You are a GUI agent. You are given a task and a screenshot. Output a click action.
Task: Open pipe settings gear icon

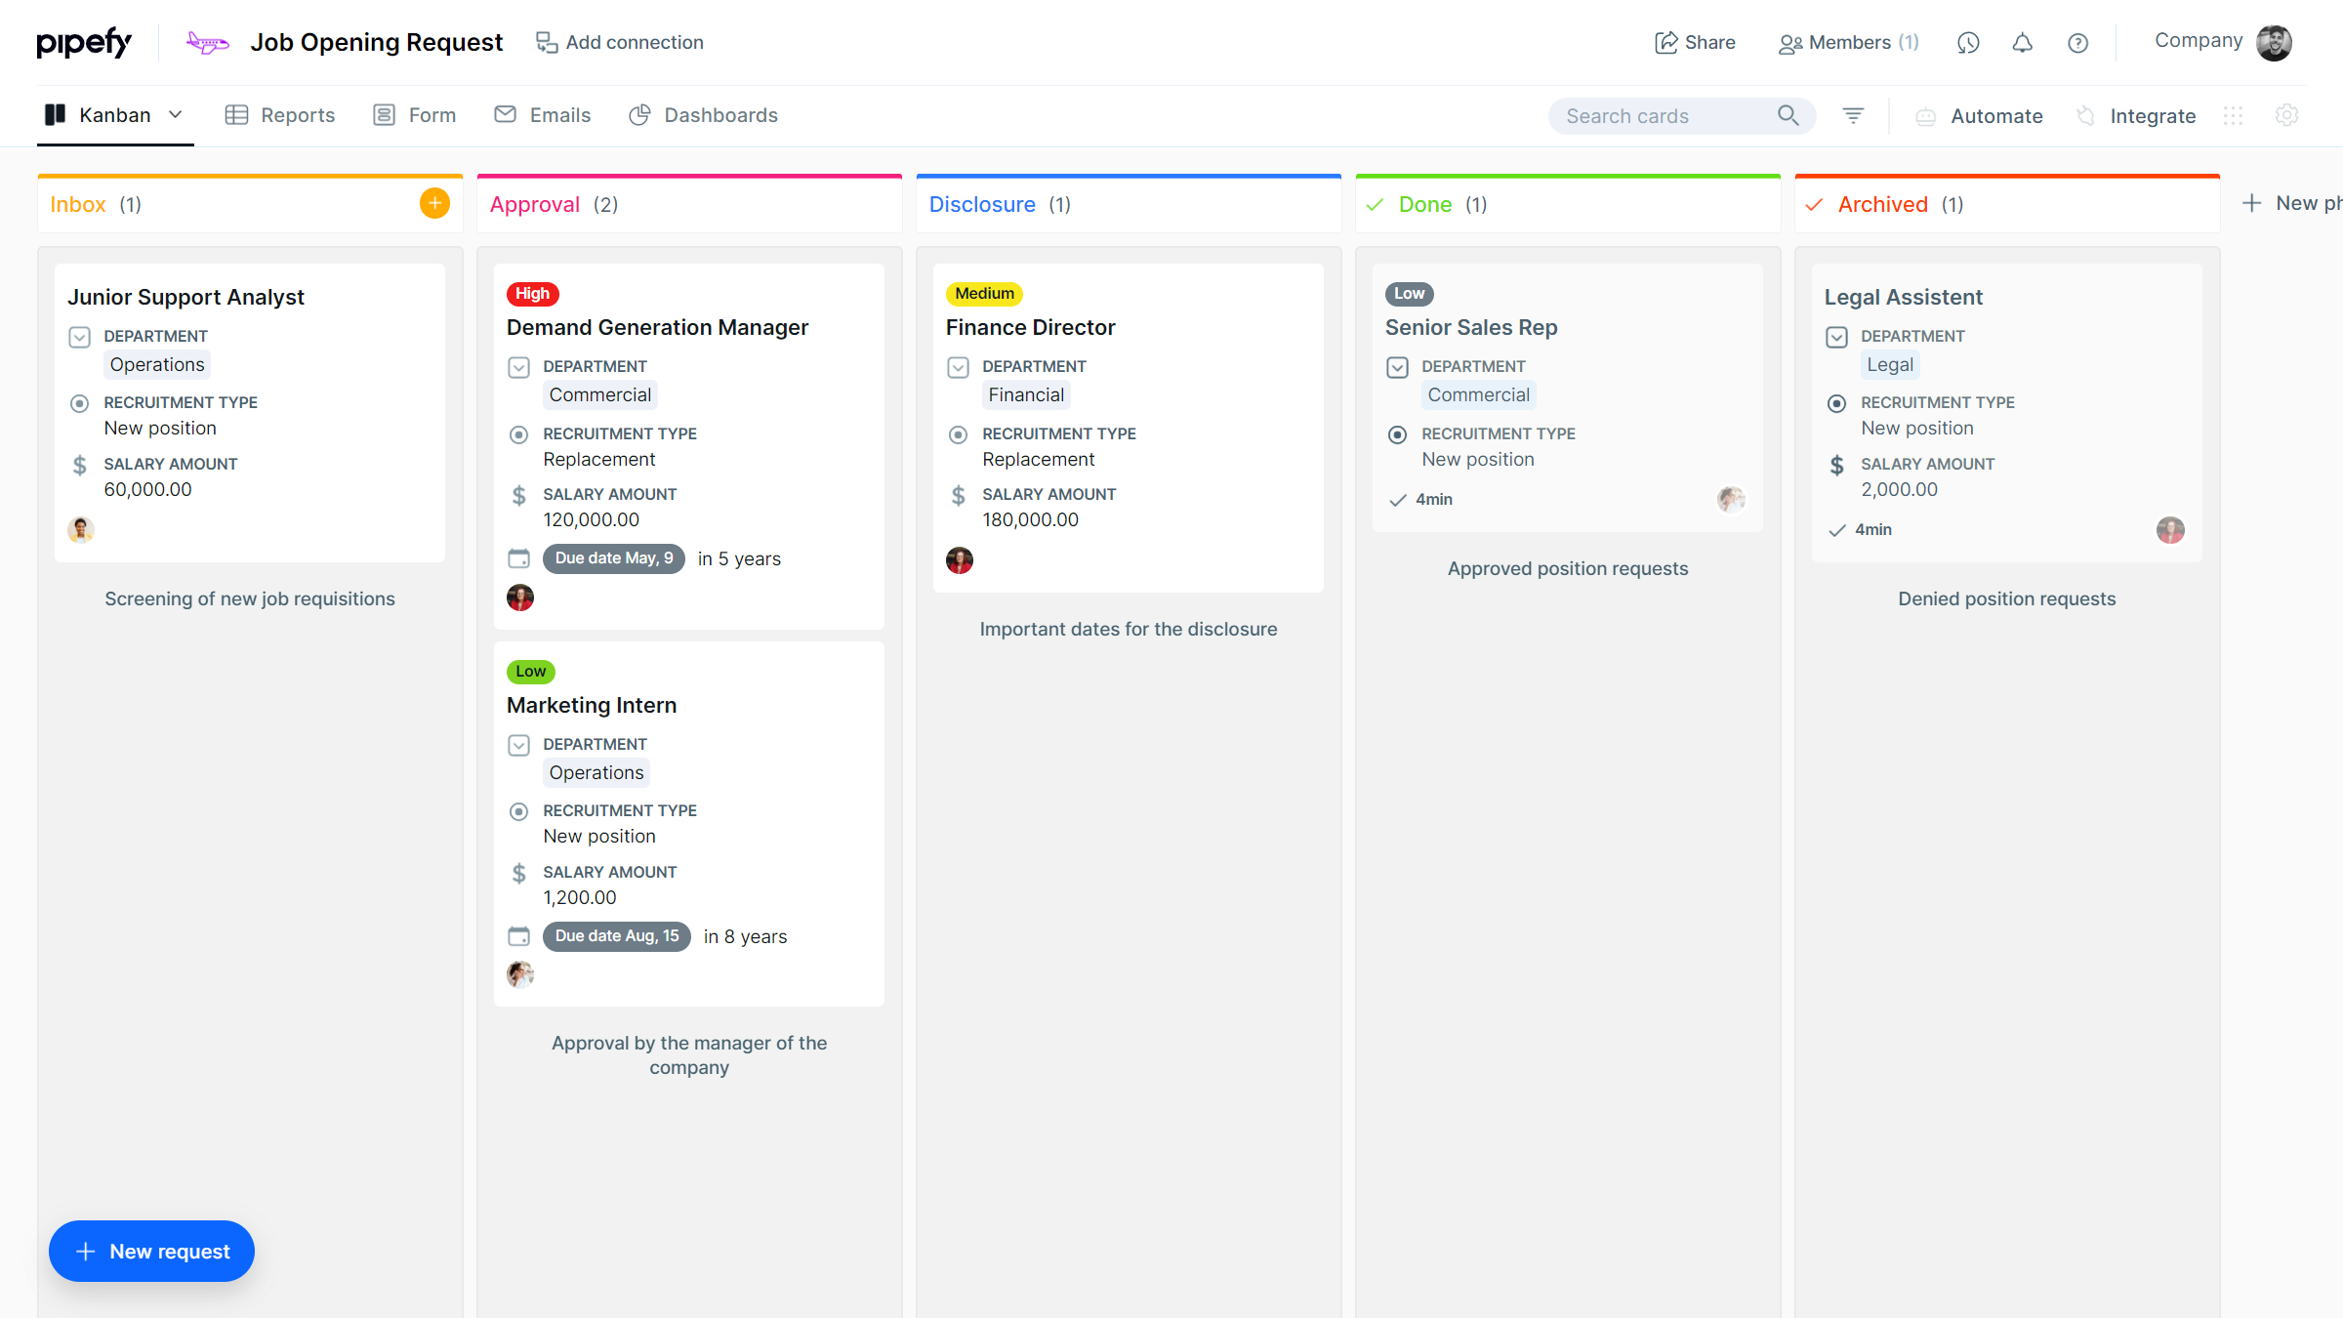click(2286, 115)
